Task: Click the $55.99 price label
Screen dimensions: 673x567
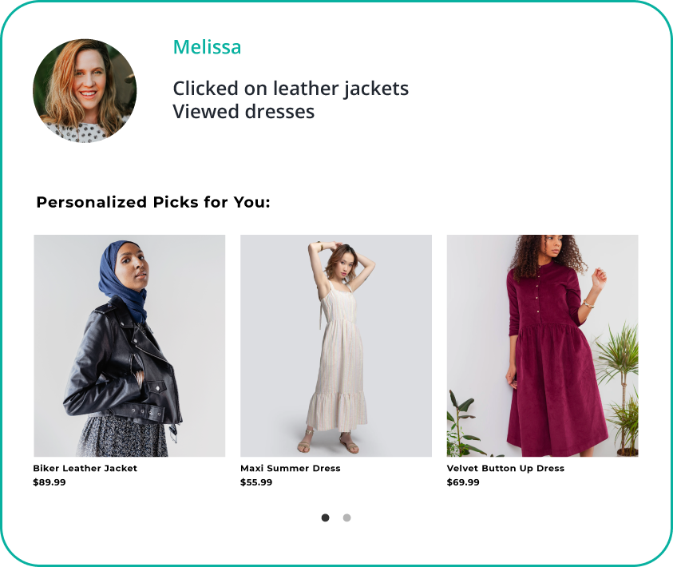Action: coord(257,482)
